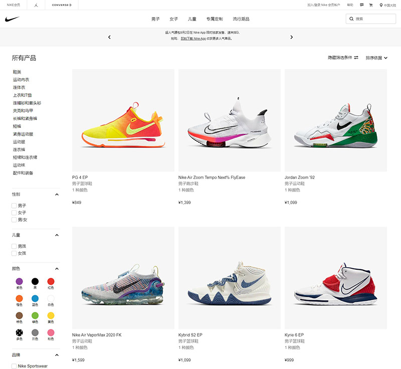Open the NIKE会员 top link
Screen dimensions: 401x369
click(x=14, y=5)
